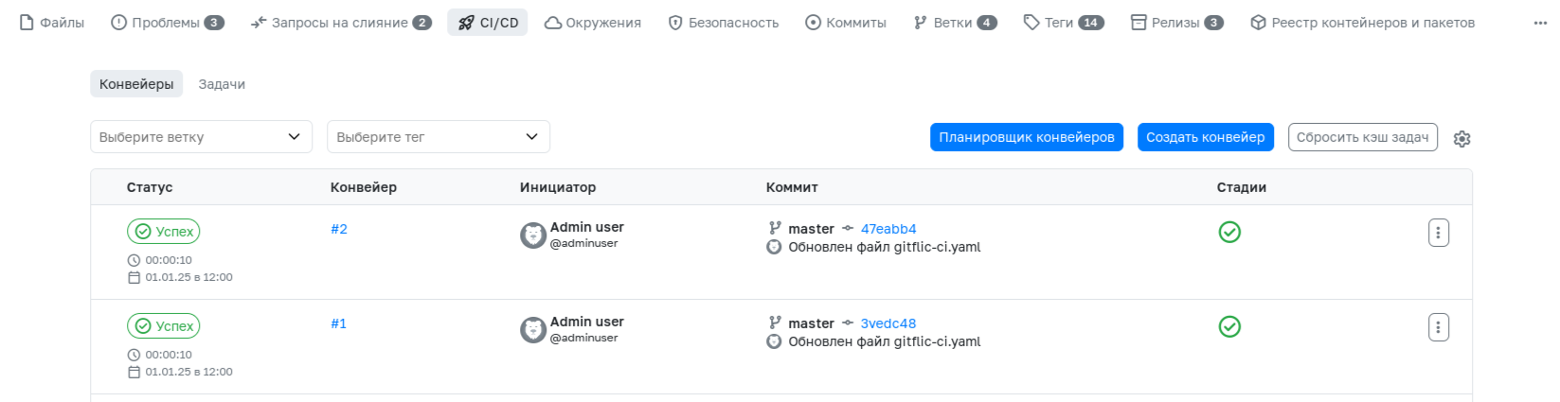
Task: Open commit hash 47eabb4
Action: (x=888, y=229)
